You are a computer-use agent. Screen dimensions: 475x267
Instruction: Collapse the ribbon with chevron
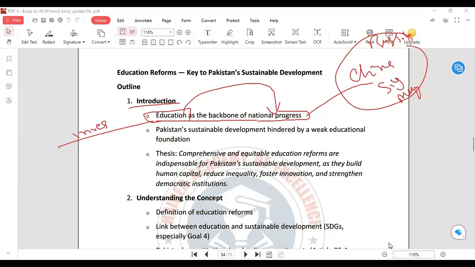pyautogui.click(x=468, y=20)
